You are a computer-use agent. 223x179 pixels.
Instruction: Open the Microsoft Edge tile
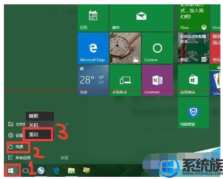[93, 48]
